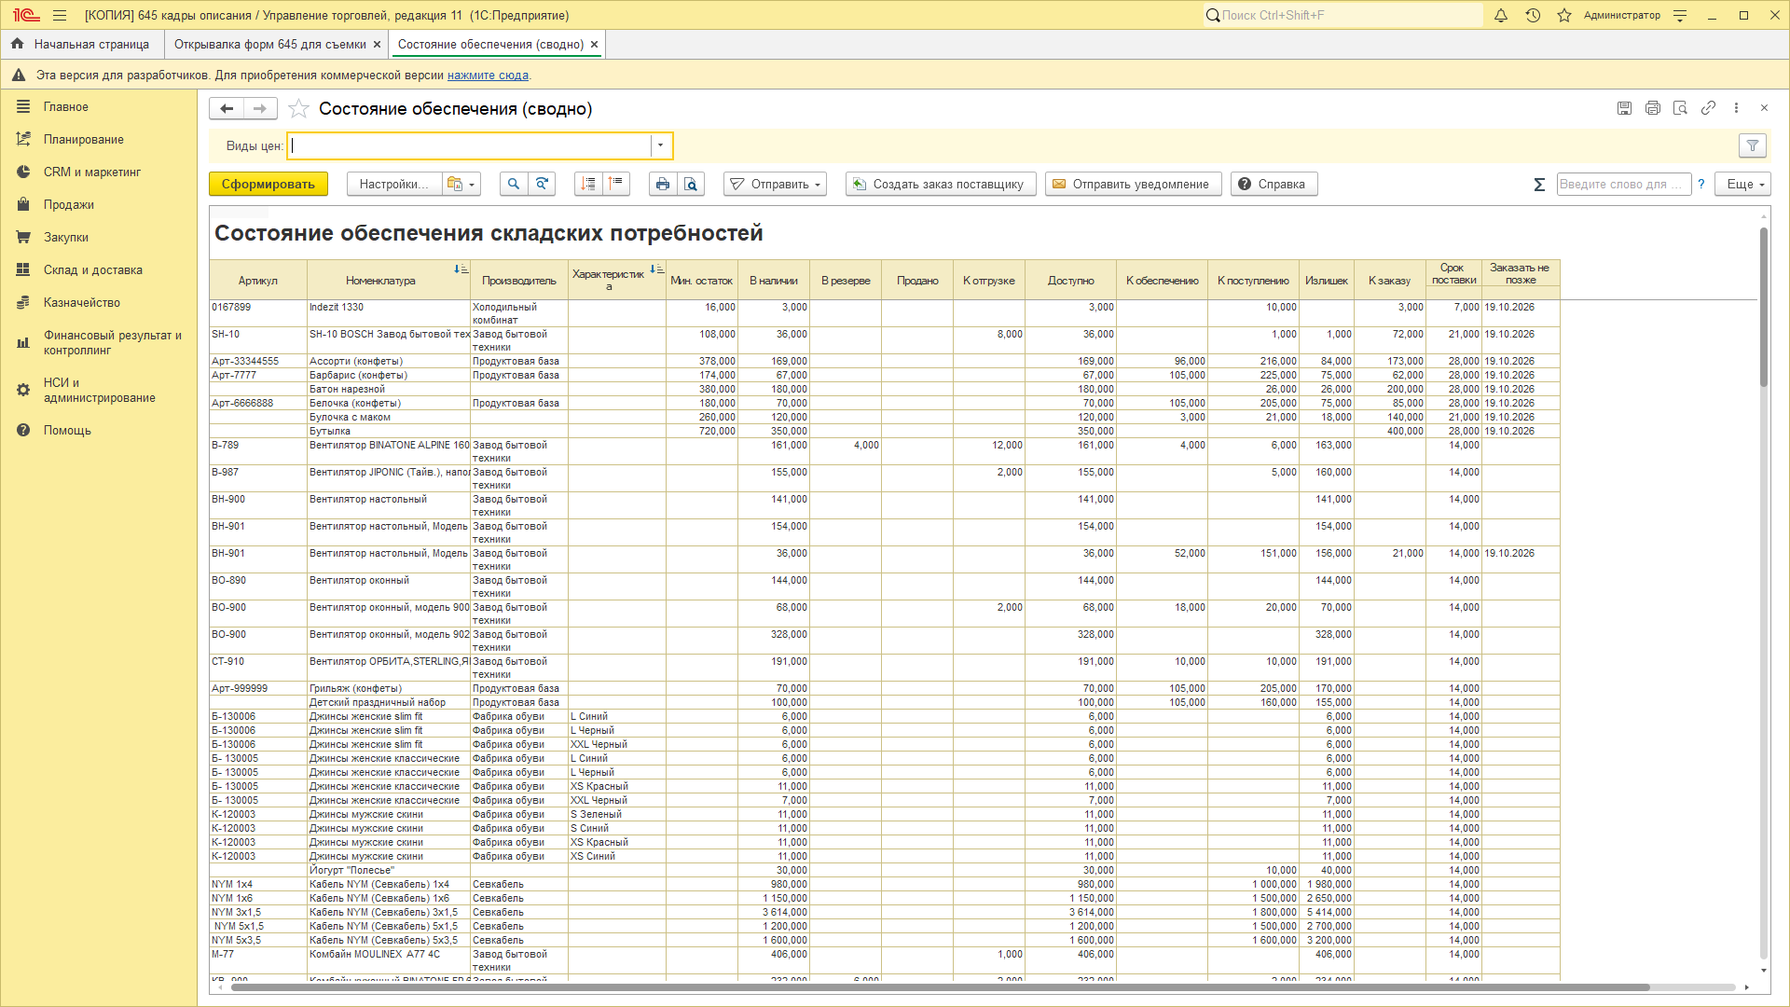Image resolution: width=1790 pixels, height=1007 pixels.
Task: Click the Сформировать button
Action: pos(268,185)
